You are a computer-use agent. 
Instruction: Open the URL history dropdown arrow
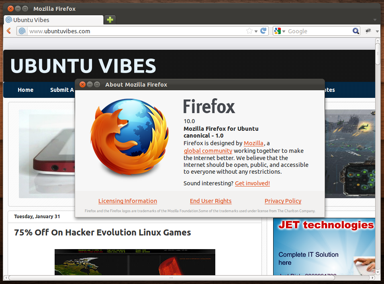256,31
